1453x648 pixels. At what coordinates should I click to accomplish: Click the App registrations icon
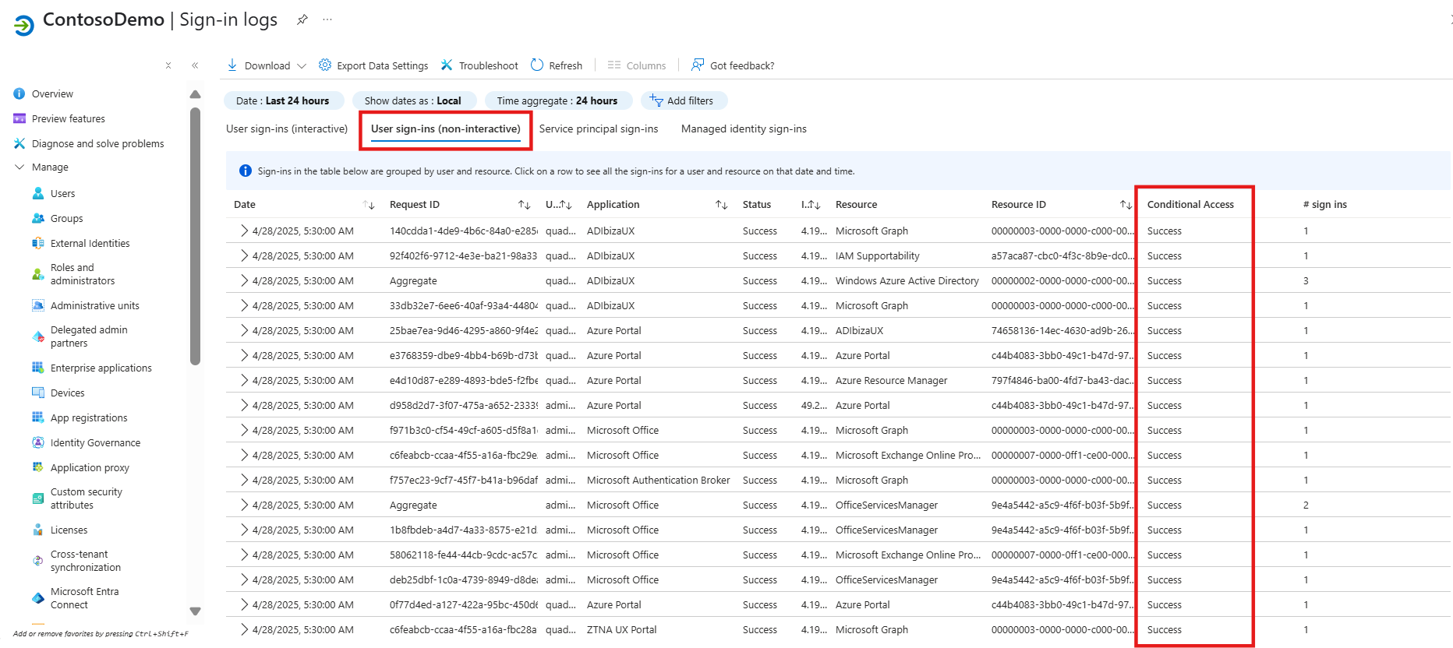(38, 417)
